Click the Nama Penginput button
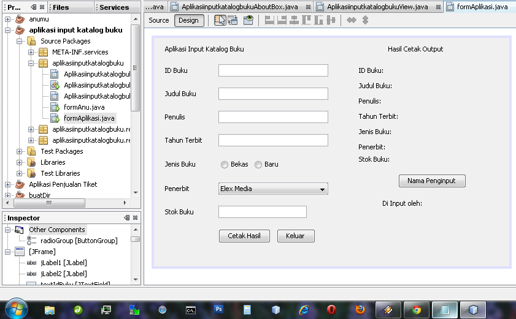 click(432, 181)
